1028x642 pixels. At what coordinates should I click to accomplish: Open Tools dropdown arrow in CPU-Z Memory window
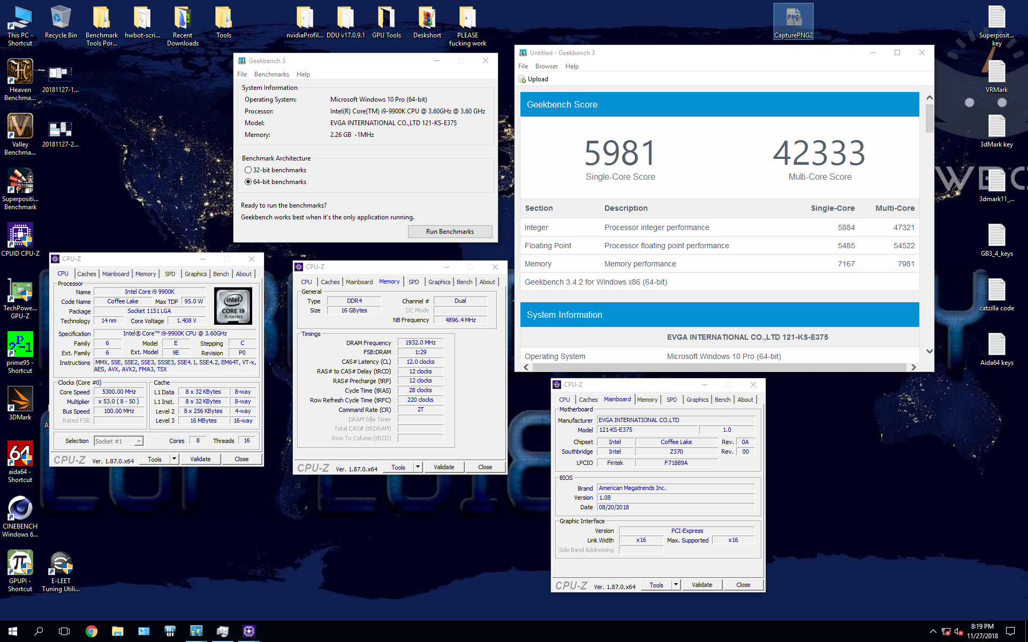tap(418, 467)
